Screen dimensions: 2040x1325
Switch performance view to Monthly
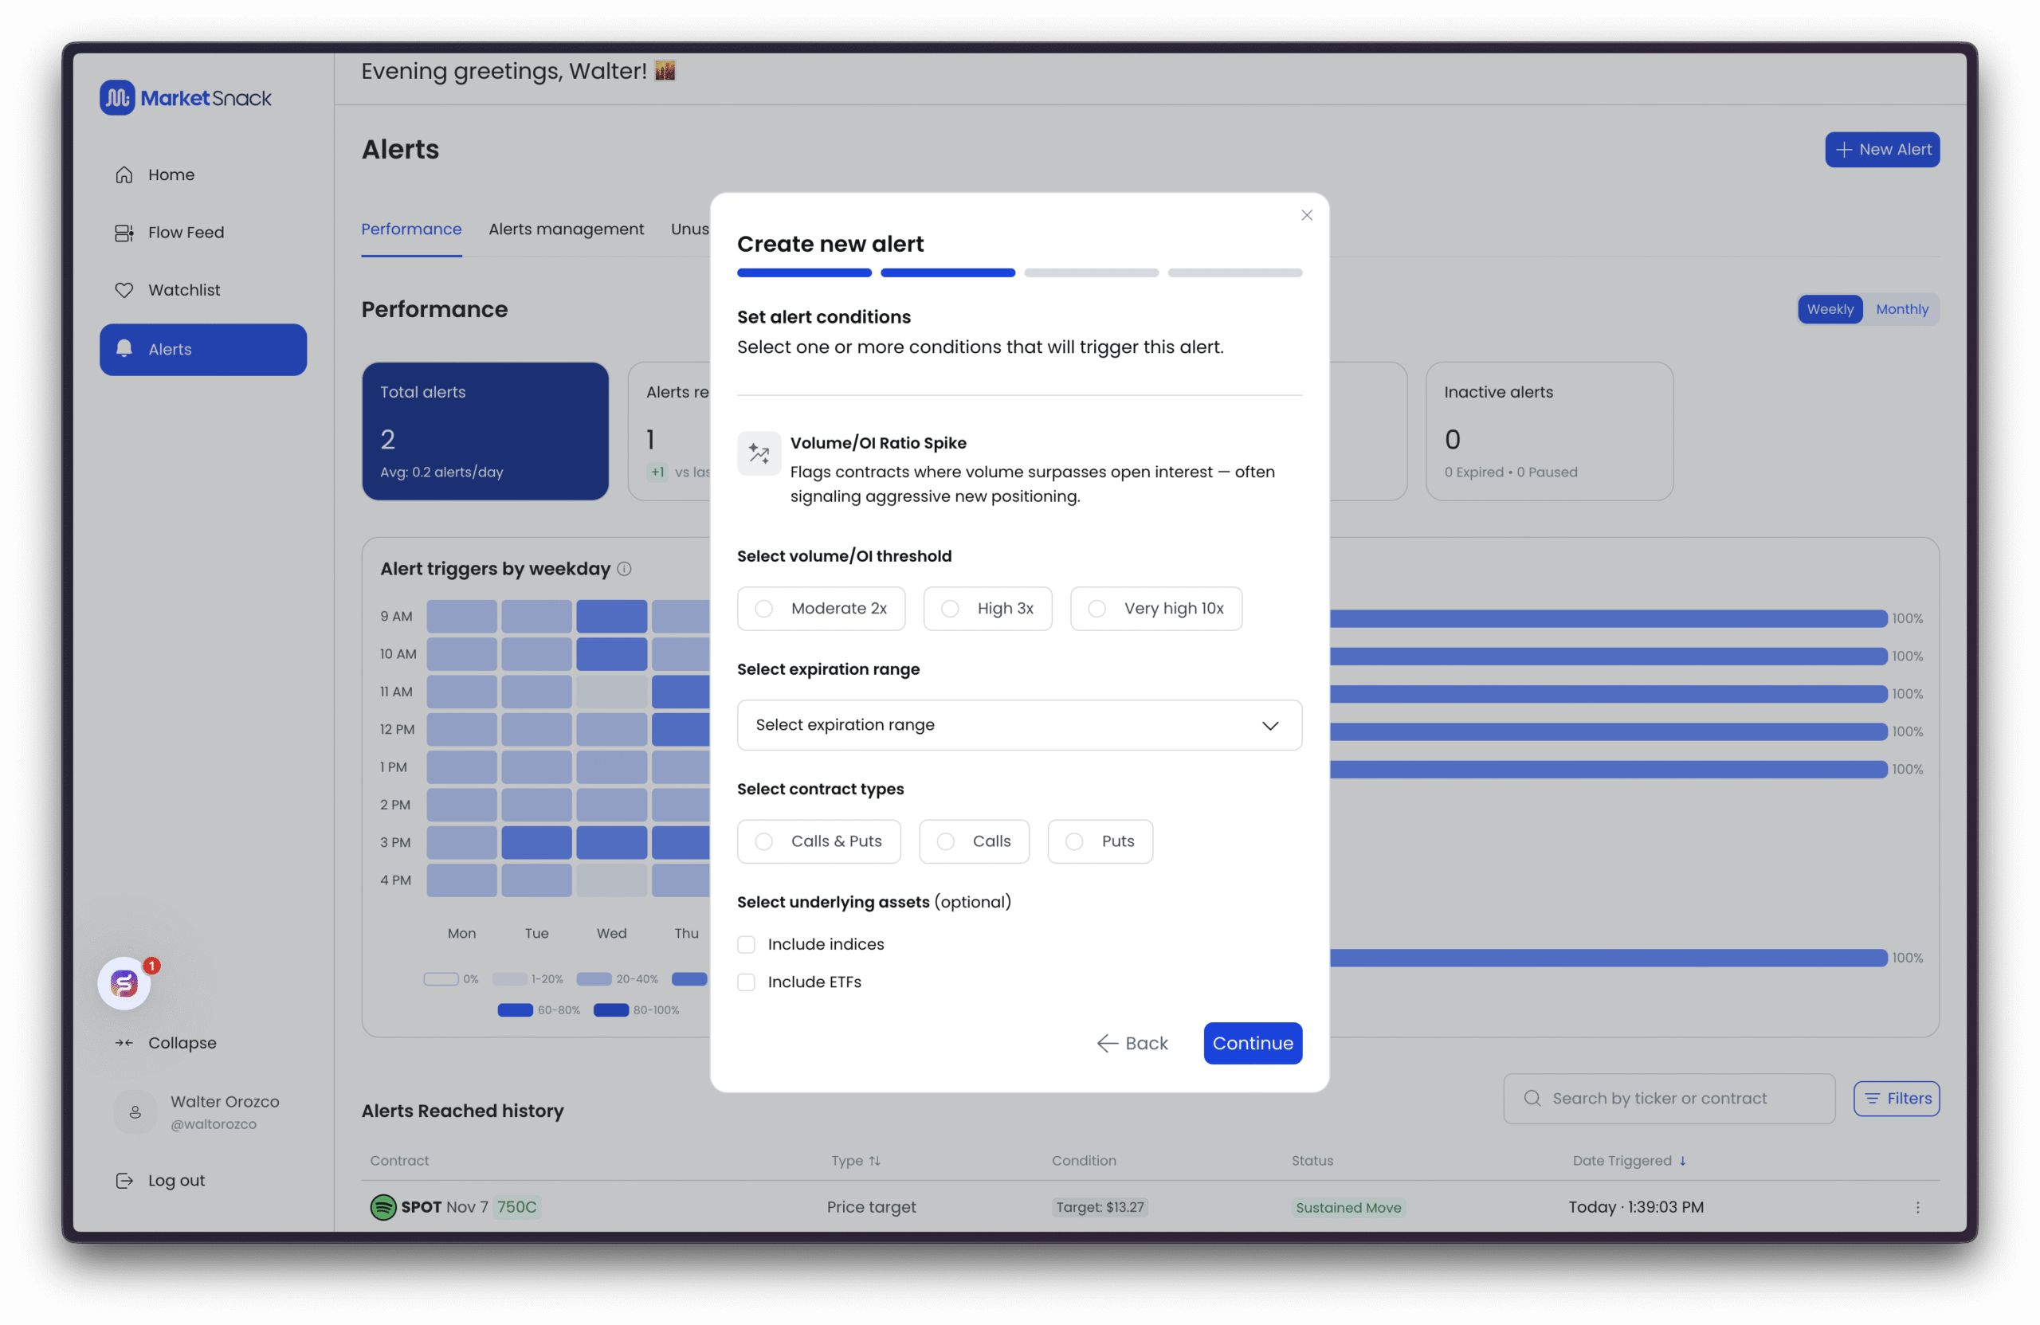[x=1901, y=309]
